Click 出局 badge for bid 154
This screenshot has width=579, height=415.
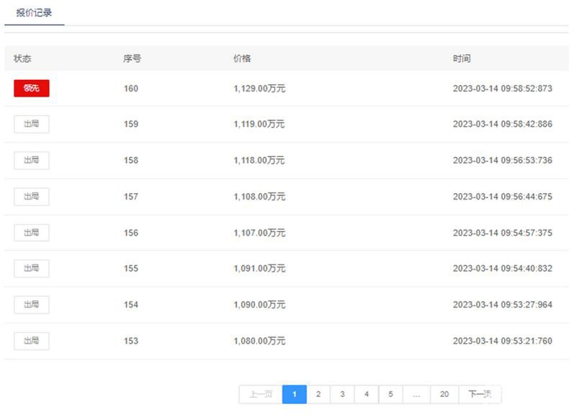click(31, 305)
